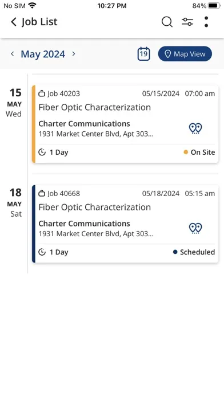Open route map icon for Job 40203
Viewport: 224px width, 399px height.
[x=195, y=128]
